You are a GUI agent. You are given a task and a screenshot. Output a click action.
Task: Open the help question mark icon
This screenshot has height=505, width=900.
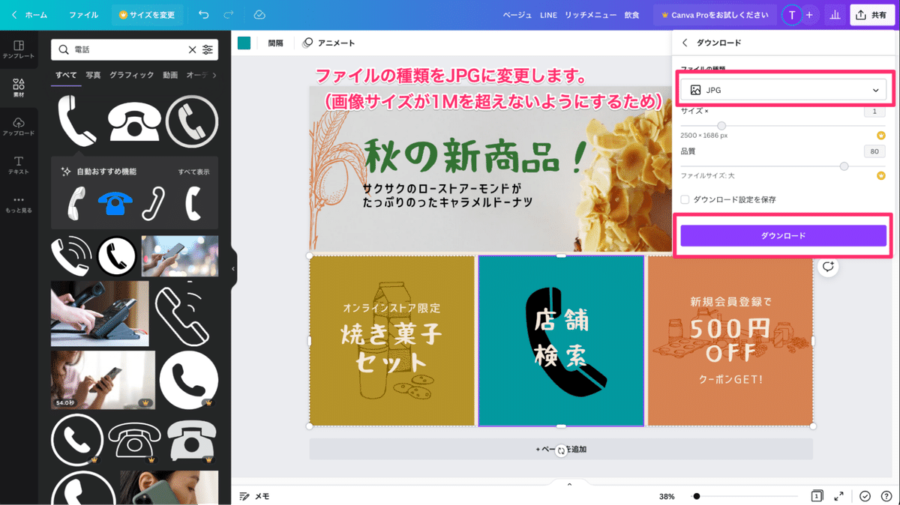click(x=886, y=496)
